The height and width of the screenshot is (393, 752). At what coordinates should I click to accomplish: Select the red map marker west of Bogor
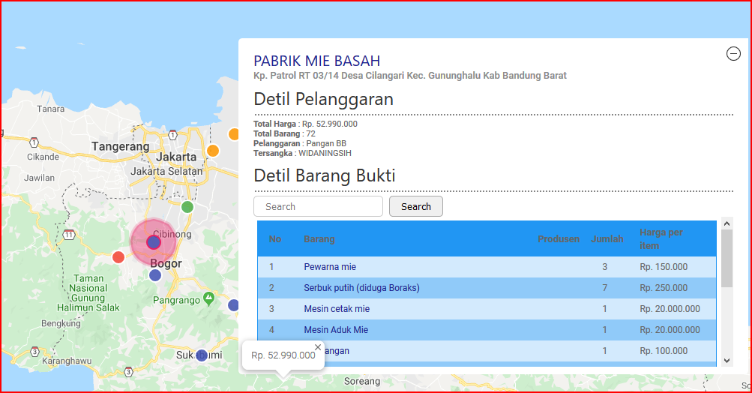[118, 257]
